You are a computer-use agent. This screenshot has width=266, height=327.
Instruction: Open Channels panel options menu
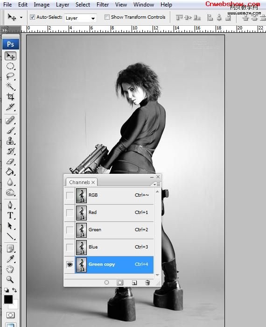157,185
